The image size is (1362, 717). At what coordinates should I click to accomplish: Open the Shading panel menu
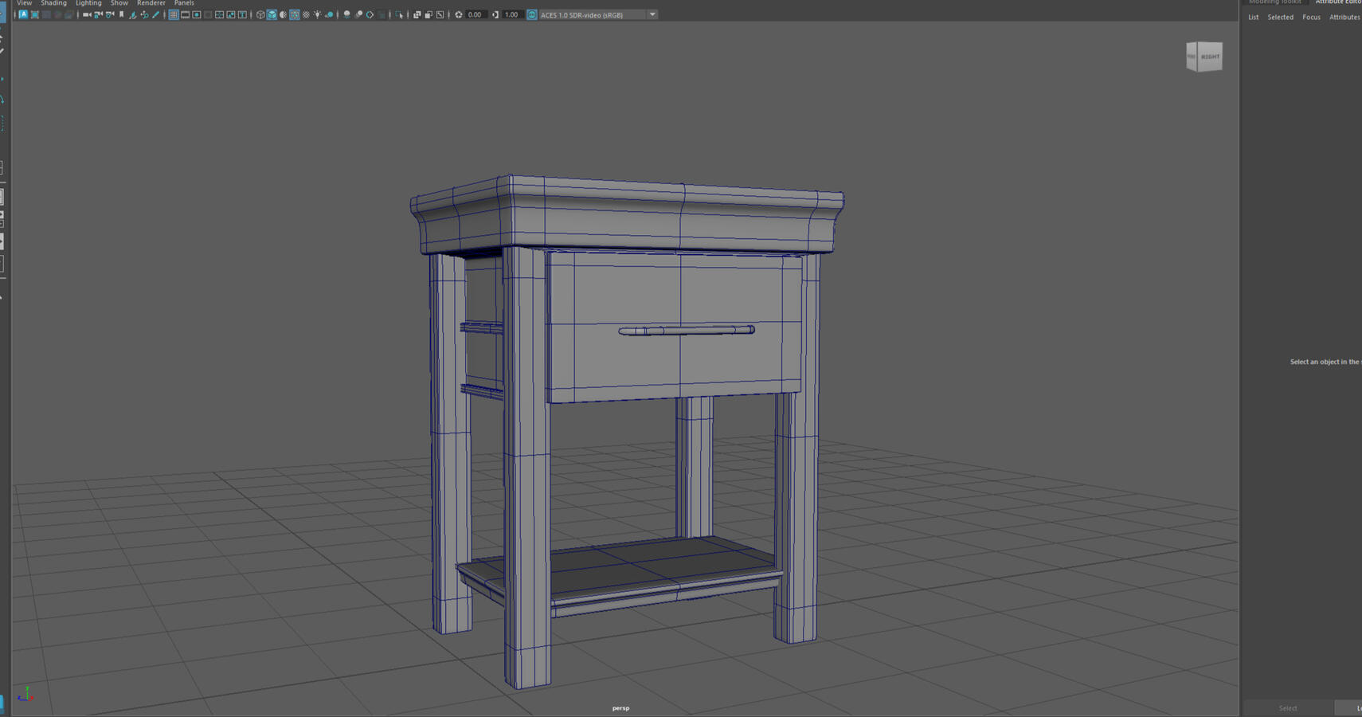pyautogui.click(x=53, y=3)
